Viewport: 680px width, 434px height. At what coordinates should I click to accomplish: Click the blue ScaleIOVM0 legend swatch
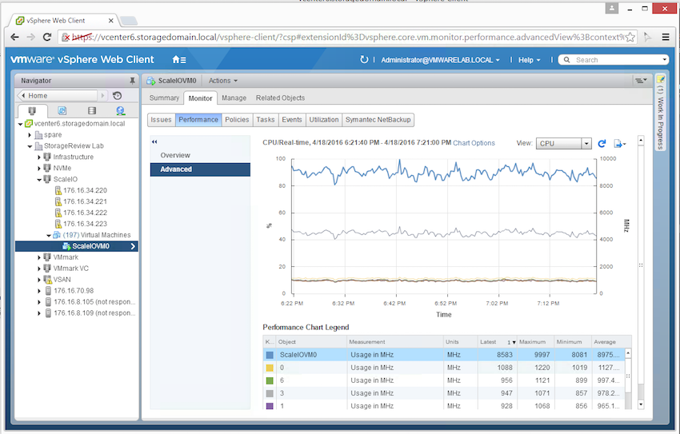[270, 355]
